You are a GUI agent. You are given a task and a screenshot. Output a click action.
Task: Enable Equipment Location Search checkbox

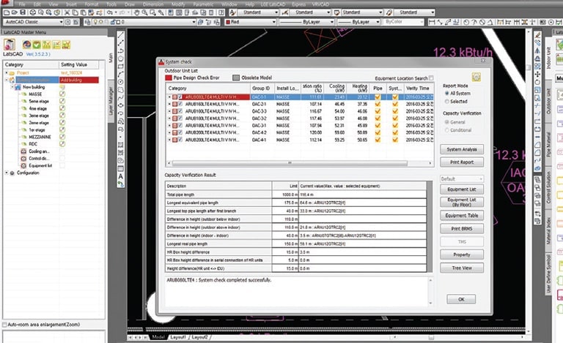coord(430,78)
